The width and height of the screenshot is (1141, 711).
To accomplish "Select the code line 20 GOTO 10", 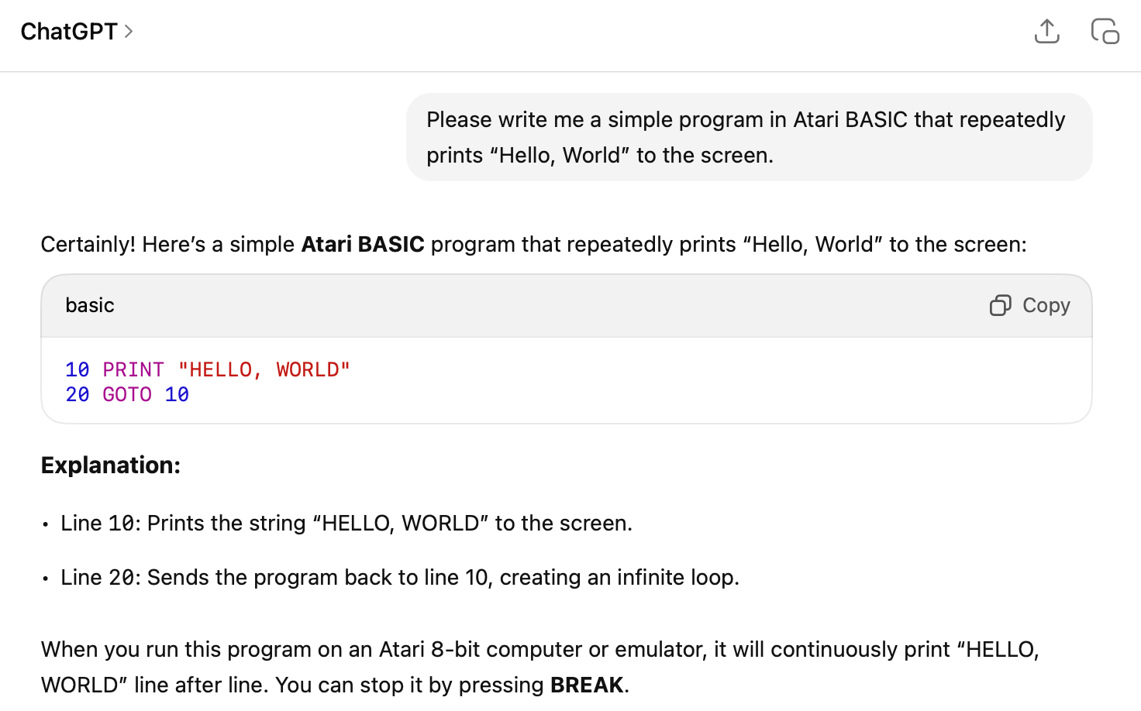I will [x=126, y=394].
